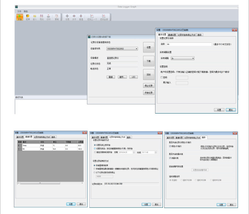The image size is (249, 214).
Task: Click the 导出 export save icon
Action: [42, 17]
